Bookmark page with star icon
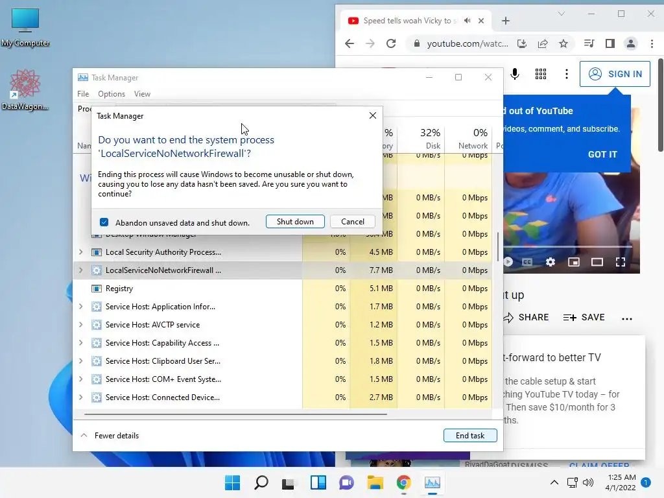 (x=563, y=43)
